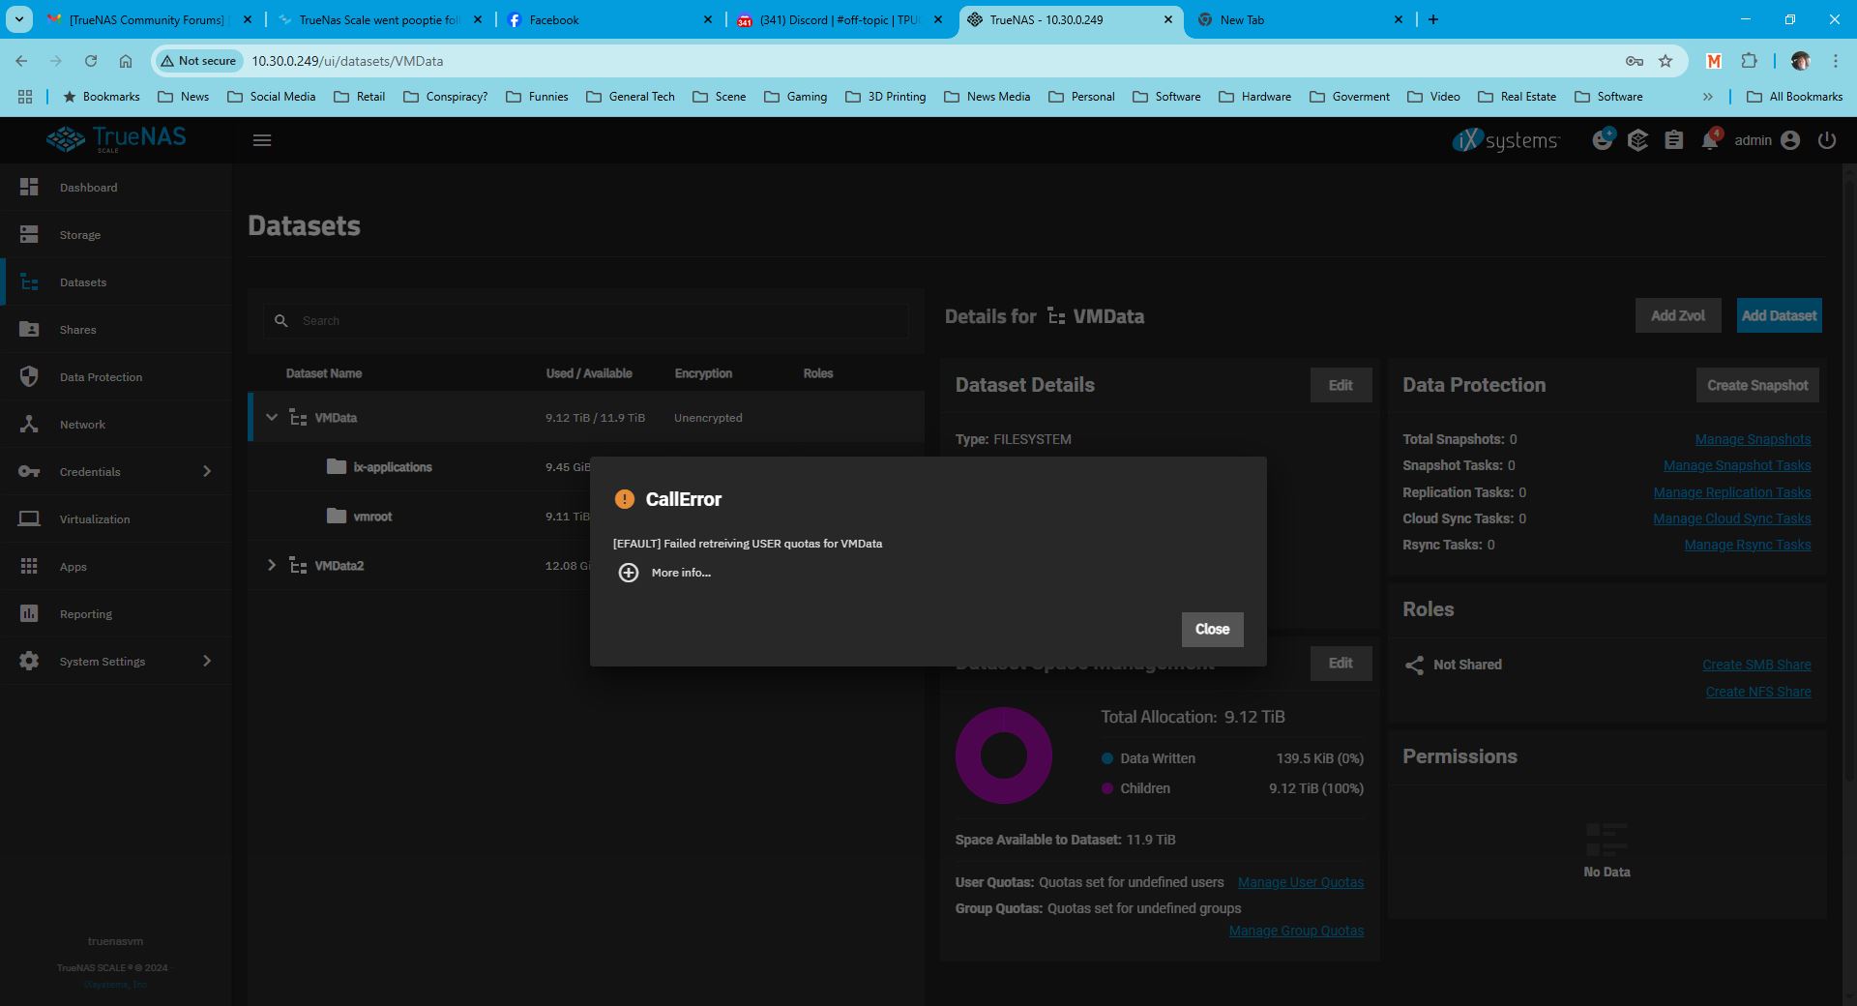1857x1006 pixels.
Task: Click the TrueNAS logo in the header
Action: tap(116, 139)
